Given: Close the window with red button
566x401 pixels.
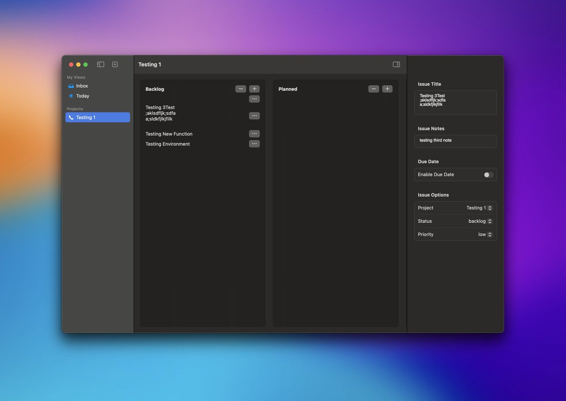Looking at the screenshot, I should click(71, 64).
